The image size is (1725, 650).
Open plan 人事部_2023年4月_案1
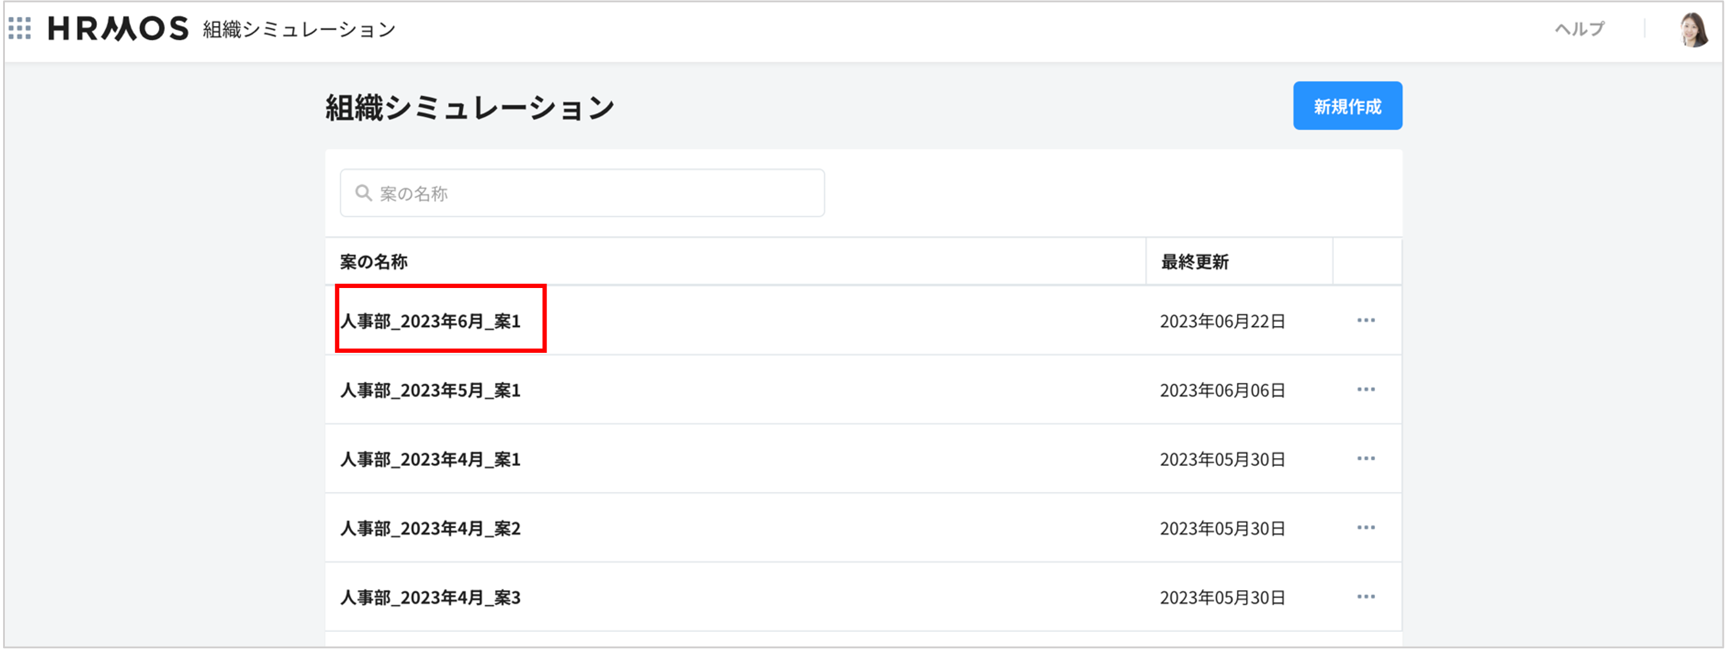[x=430, y=459]
